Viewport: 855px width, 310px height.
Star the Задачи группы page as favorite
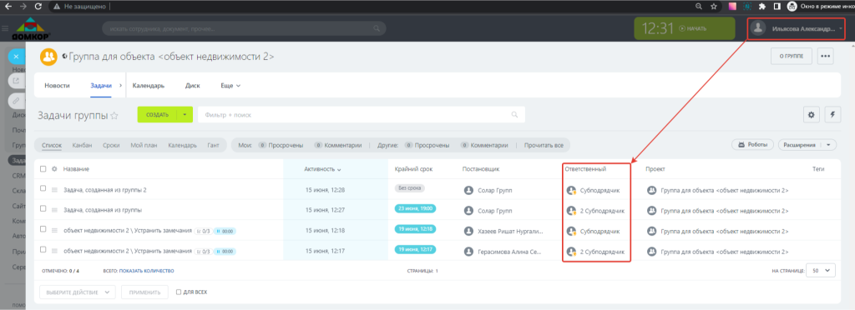[114, 115]
